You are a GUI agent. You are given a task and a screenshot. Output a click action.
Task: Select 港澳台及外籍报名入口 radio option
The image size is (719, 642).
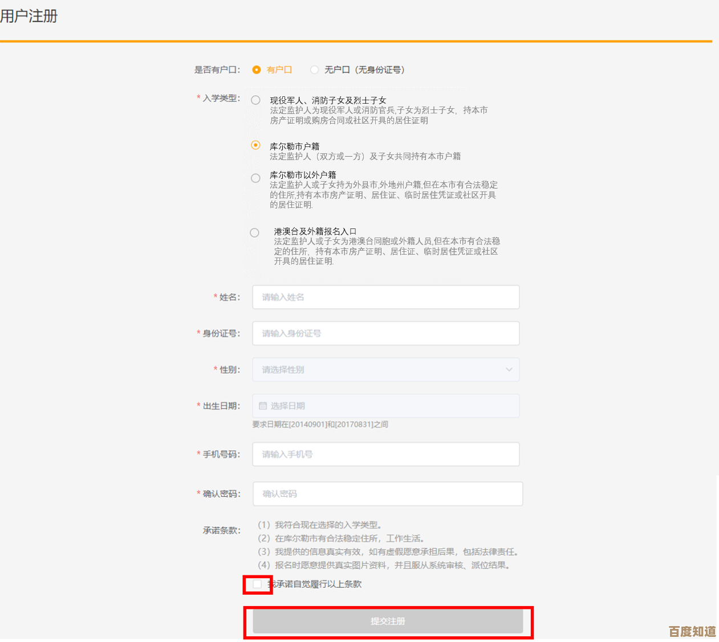pos(254,232)
